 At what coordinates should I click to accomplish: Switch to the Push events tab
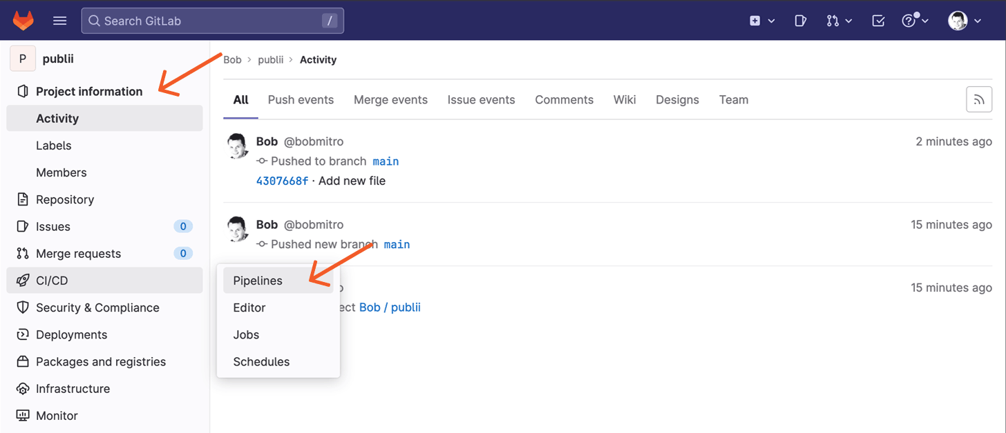301,99
